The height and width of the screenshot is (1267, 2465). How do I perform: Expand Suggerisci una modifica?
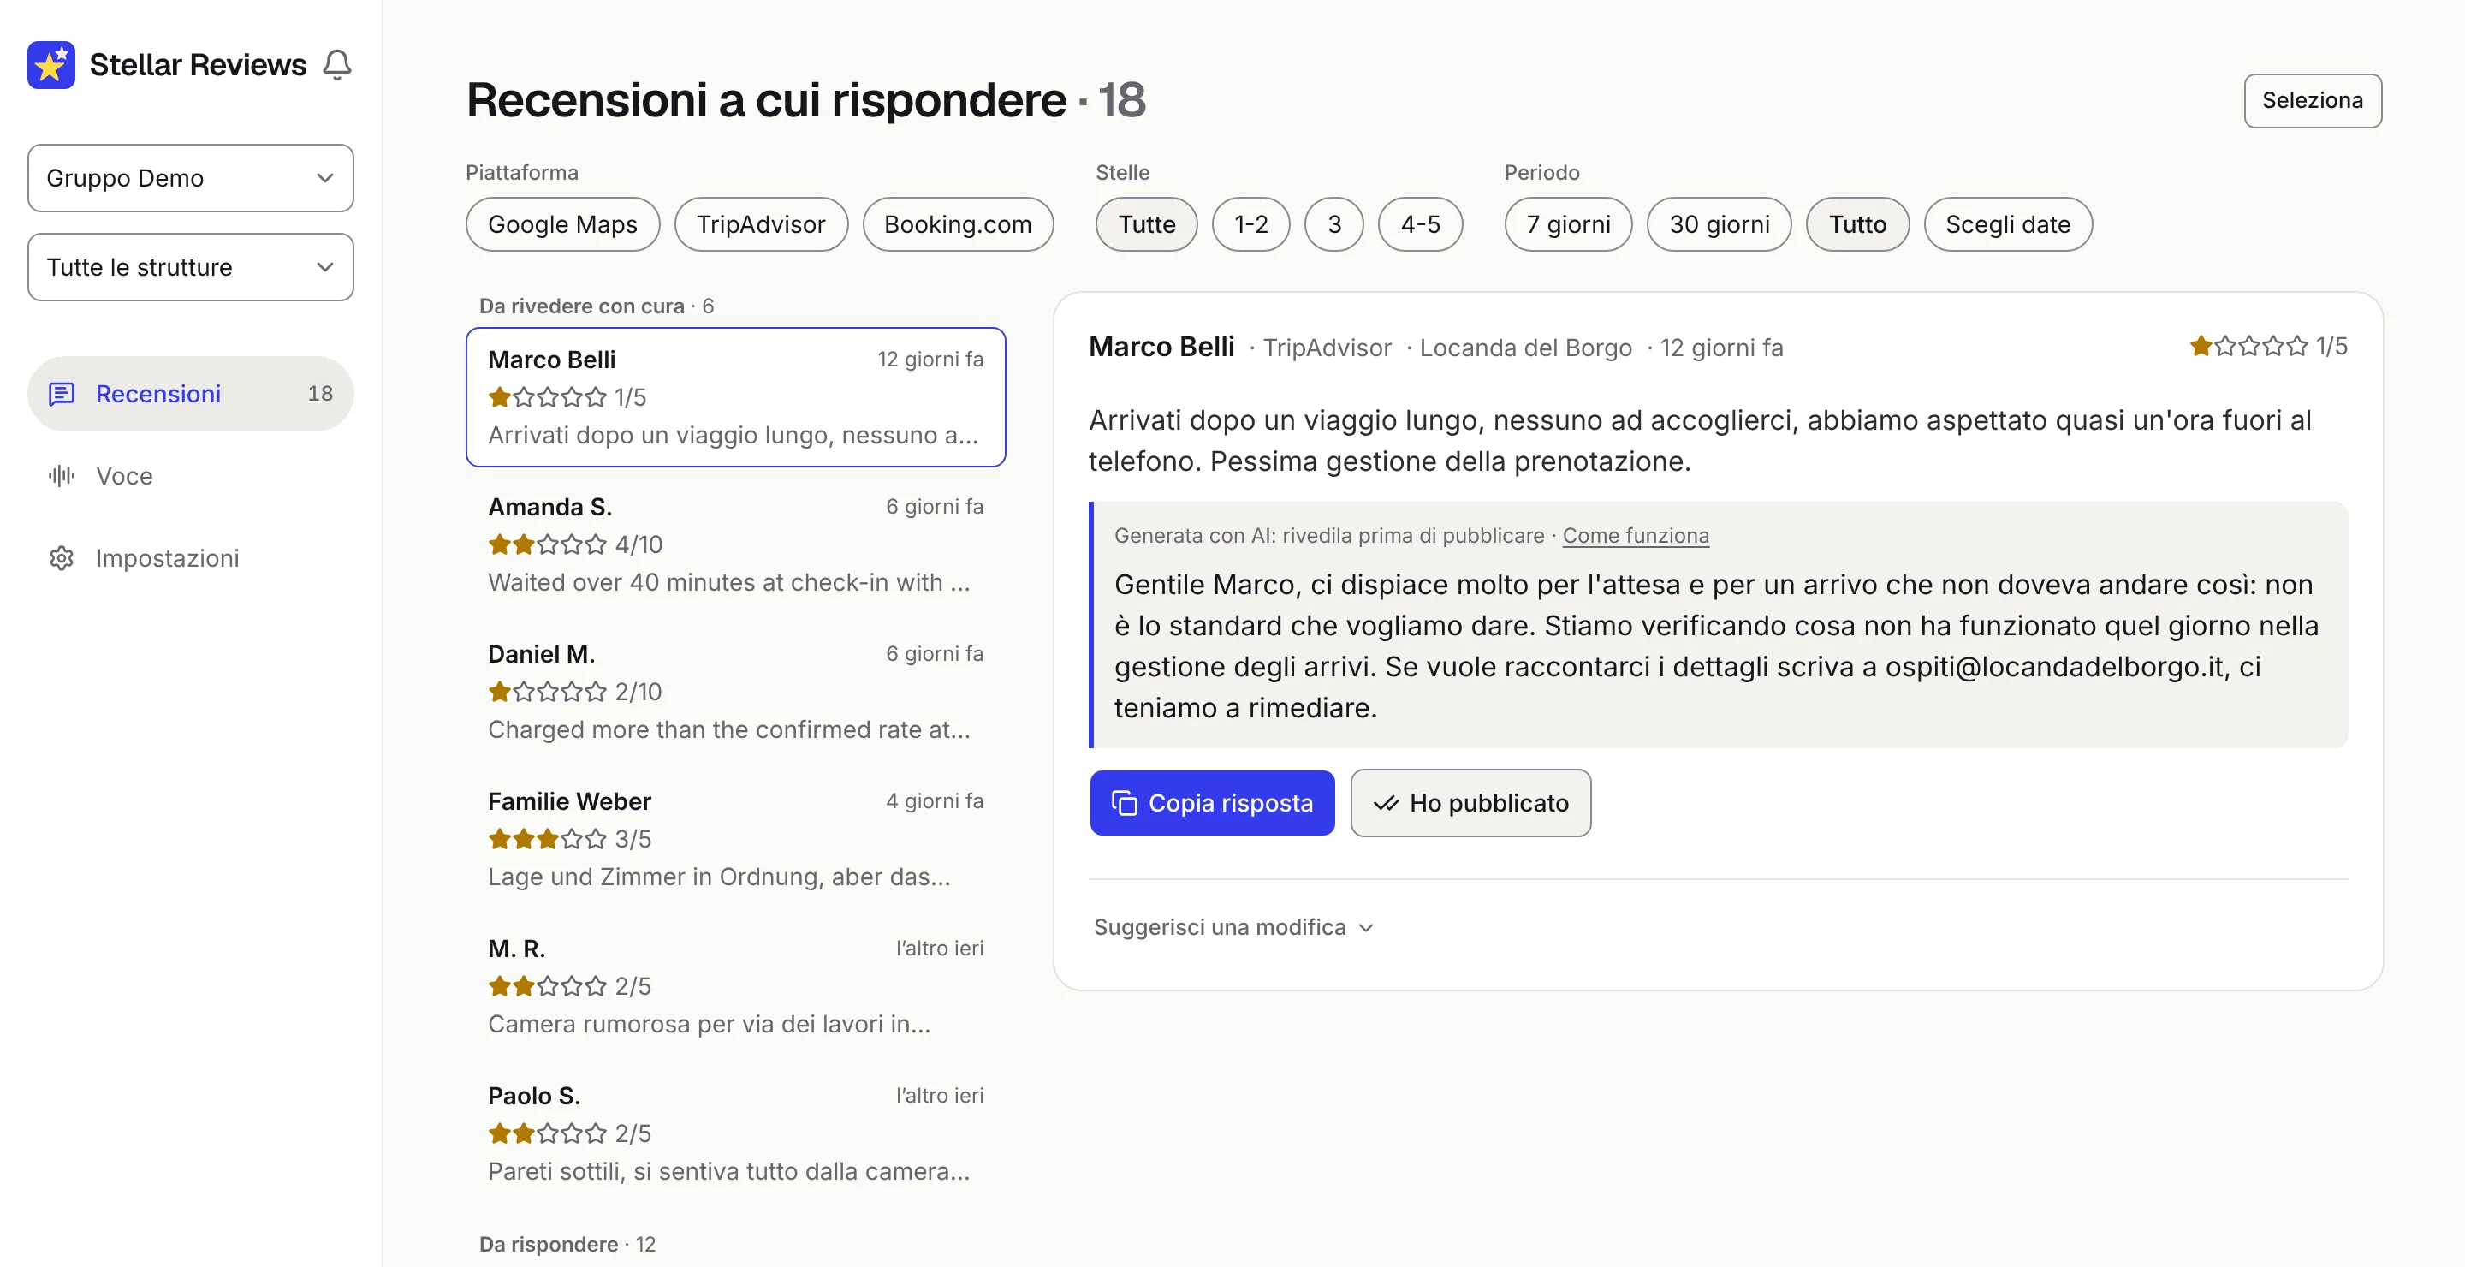[x=1233, y=926]
